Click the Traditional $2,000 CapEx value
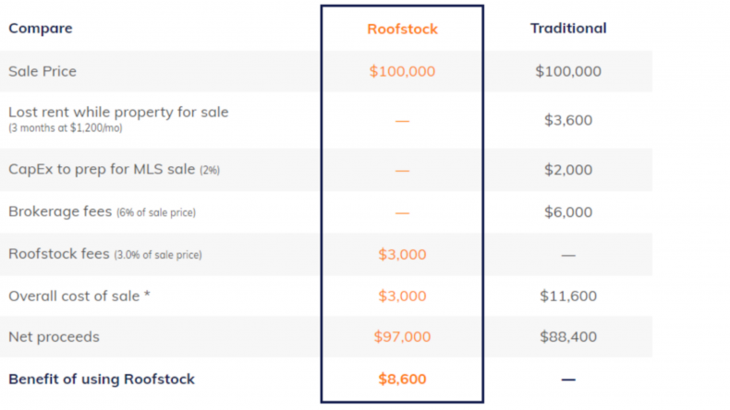 click(x=568, y=169)
